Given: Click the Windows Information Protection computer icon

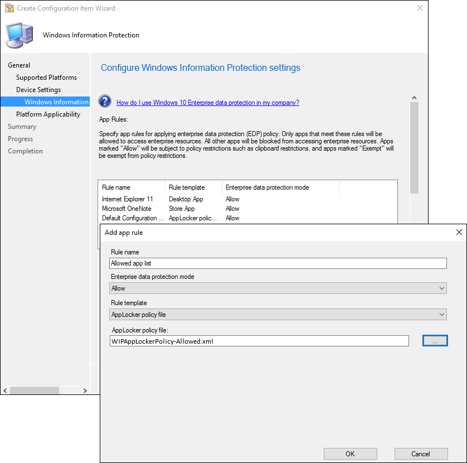Looking at the screenshot, I should 18,35.
